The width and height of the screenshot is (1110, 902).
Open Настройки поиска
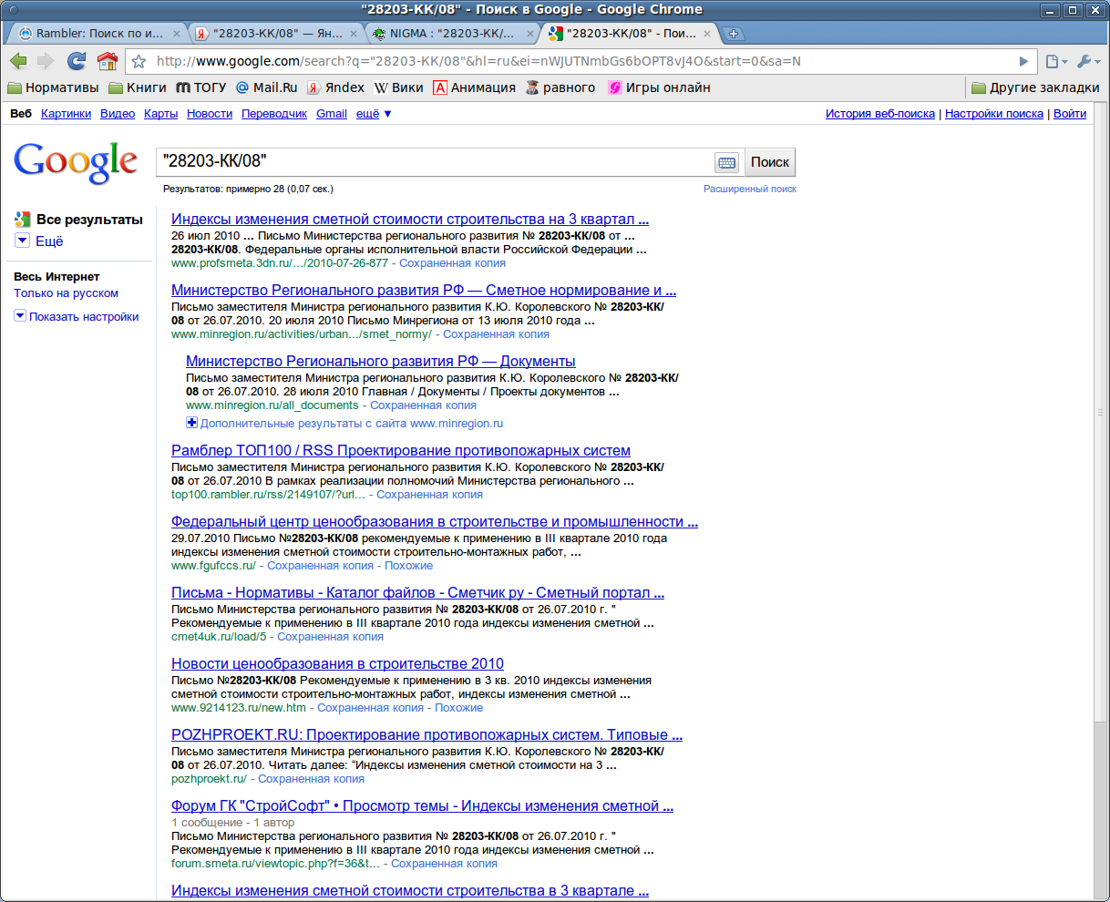click(x=994, y=114)
